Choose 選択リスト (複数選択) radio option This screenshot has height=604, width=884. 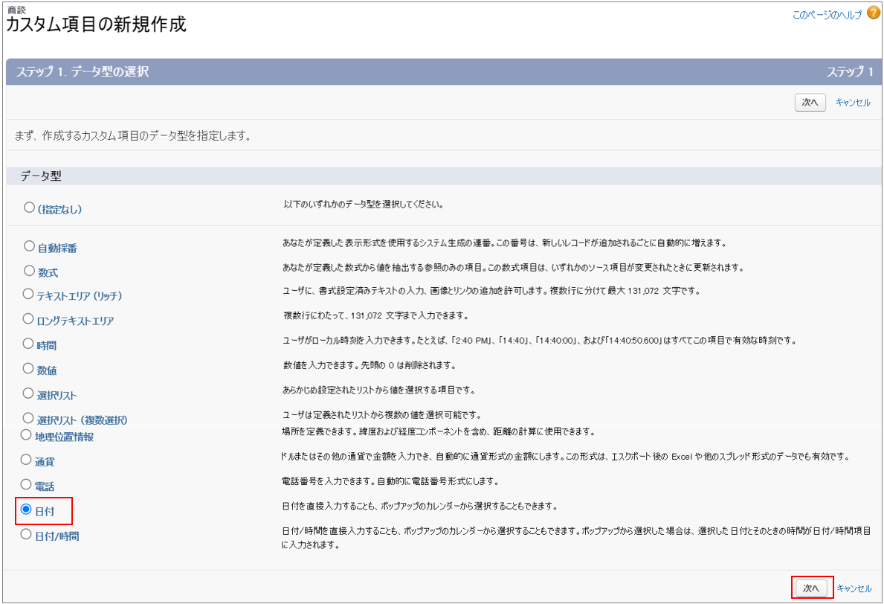click(30, 418)
